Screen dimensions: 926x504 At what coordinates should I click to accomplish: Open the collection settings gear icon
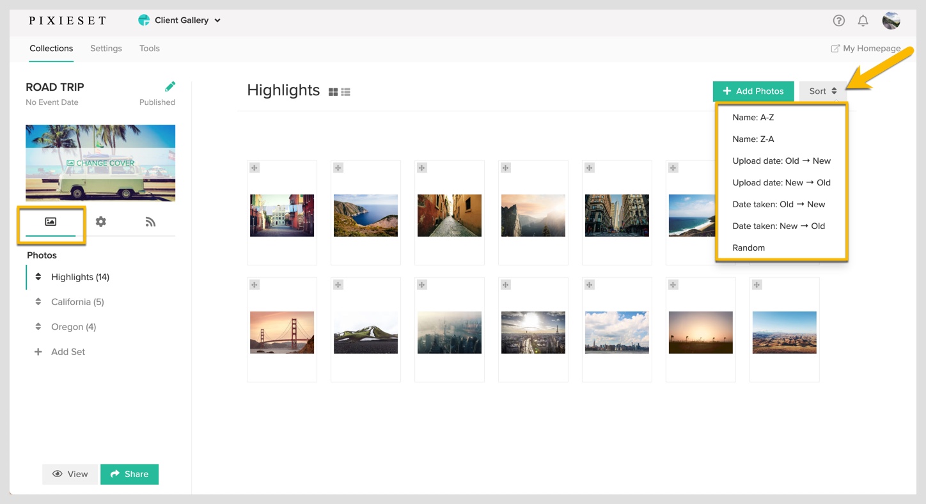tap(100, 221)
